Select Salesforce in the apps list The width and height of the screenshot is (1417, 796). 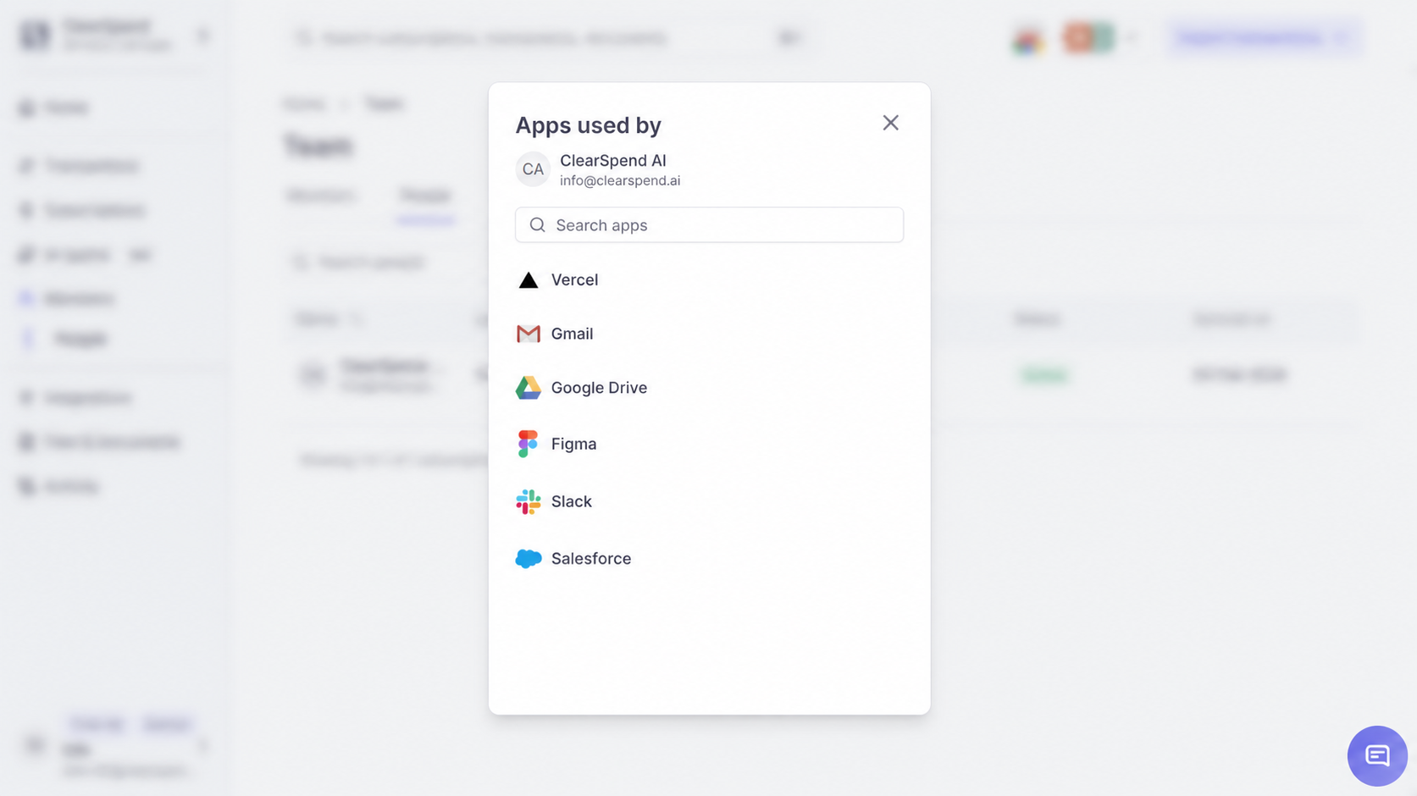(x=709, y=559)
